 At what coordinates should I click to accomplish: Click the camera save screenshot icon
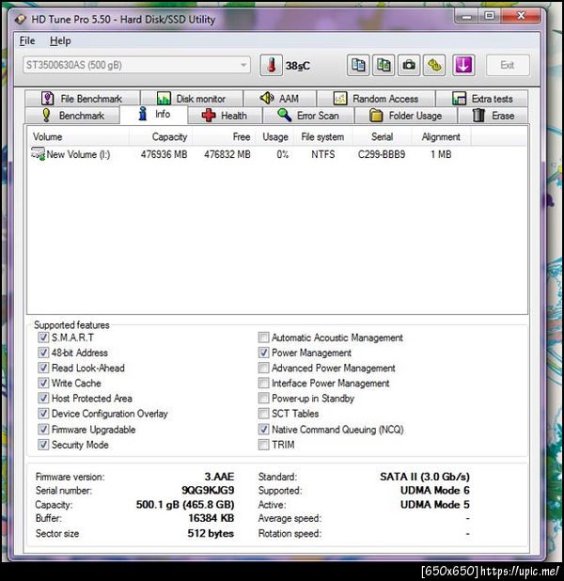pos(409,65)
